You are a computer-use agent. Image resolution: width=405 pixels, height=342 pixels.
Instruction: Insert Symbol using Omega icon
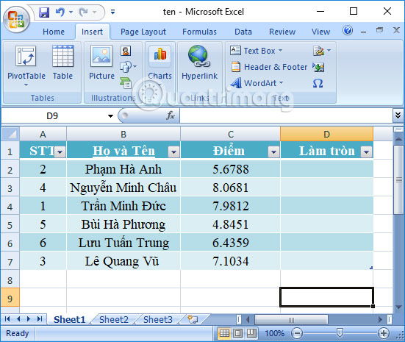click(318, 83)
